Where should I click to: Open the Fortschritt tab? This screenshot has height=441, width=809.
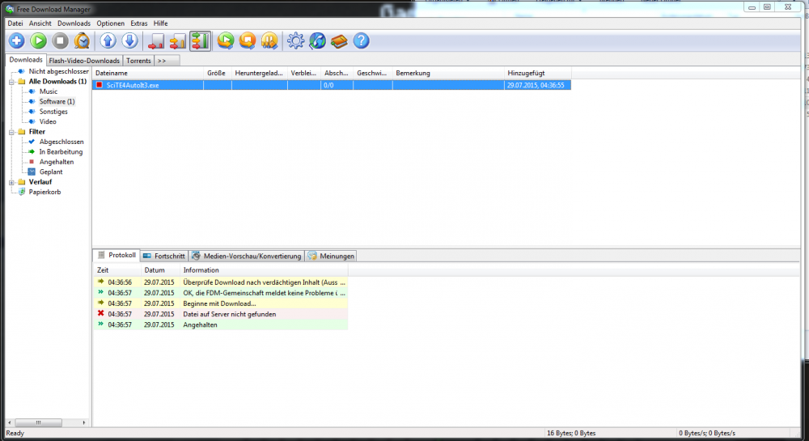pyautogui.click(x=164, y=256)
